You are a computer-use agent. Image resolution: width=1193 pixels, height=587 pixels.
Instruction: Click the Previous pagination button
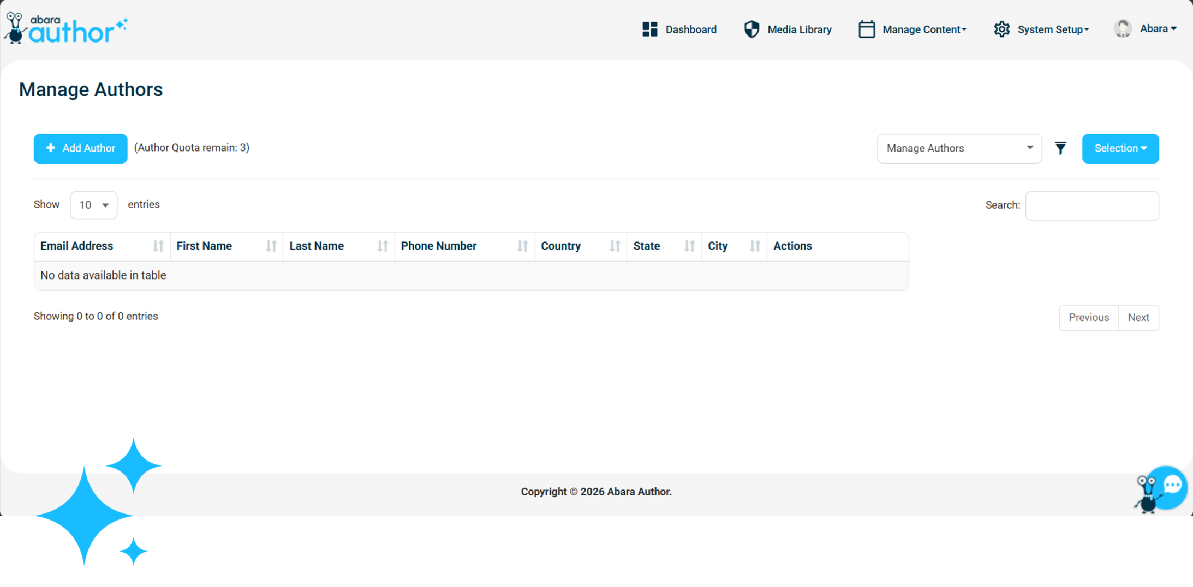coord(1088,318)
